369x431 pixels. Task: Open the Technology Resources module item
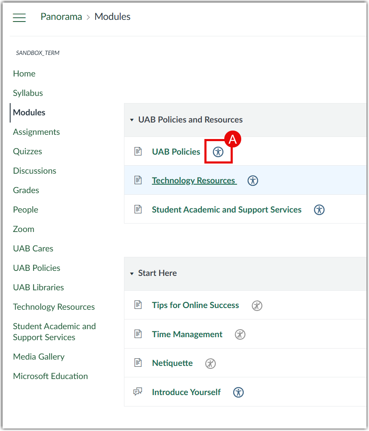click(194, 180)
